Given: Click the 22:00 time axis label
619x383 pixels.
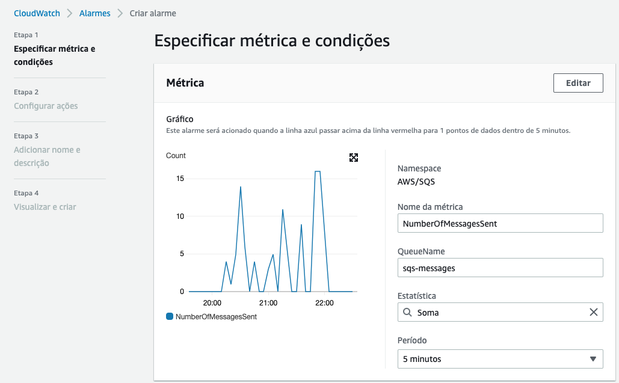Looking at the screenshot, I should [x=324, y=303].
